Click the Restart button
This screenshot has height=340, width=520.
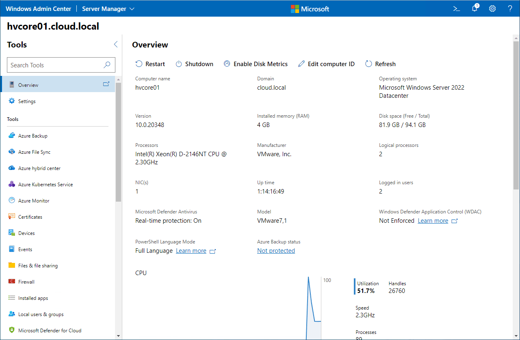point(150,64)
